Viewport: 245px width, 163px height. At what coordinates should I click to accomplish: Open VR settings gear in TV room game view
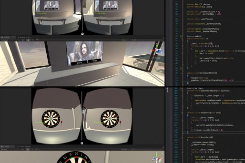click(x=82, y=34)
